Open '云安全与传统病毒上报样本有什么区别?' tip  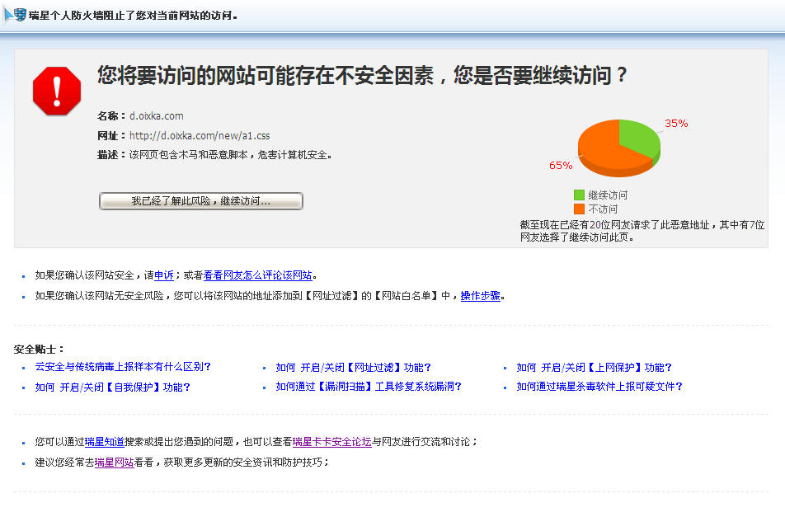123,367
